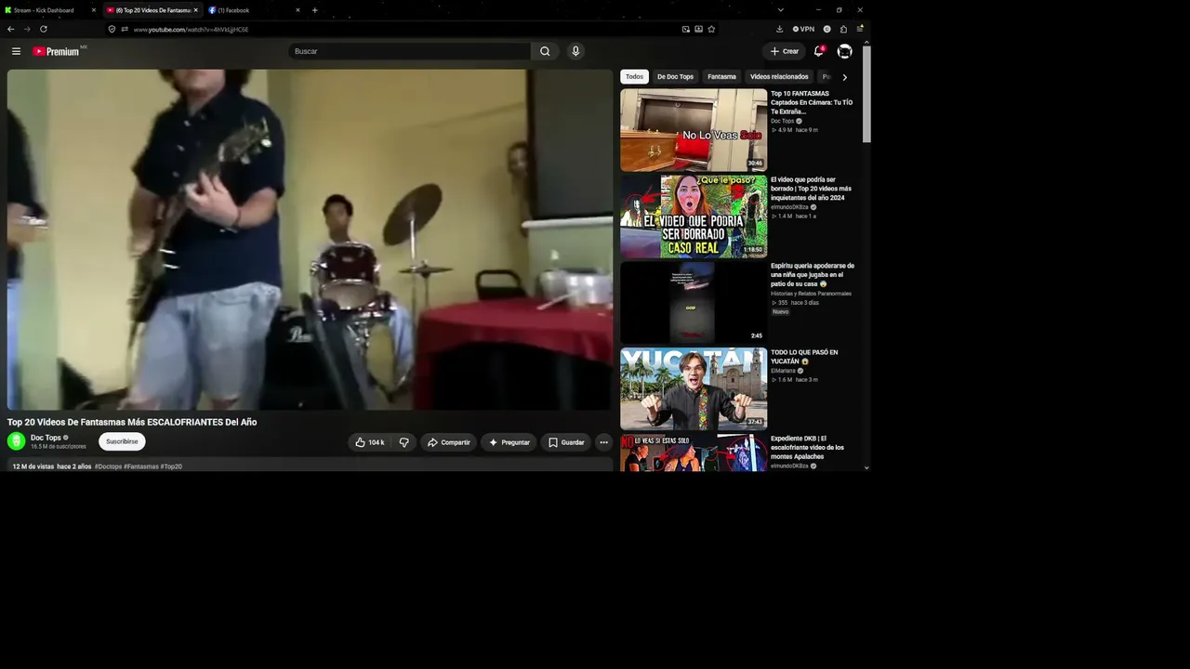Viewport: 1190px width, 669px height.
Task: Show more filter chips with right chevron
Action: (844, 77)
